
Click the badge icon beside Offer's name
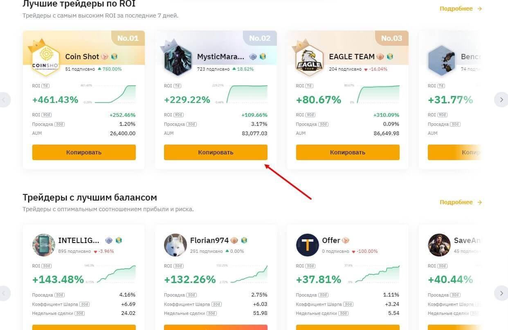click(x=346, y=241)
